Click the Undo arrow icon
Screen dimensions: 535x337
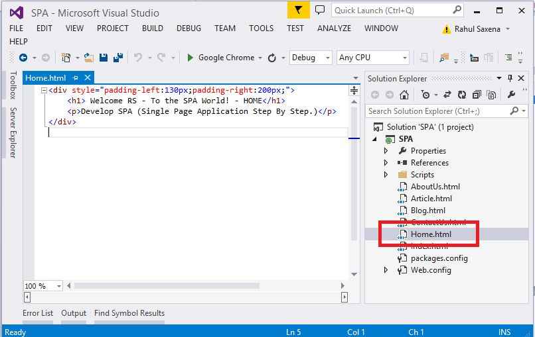click(138, 58)
